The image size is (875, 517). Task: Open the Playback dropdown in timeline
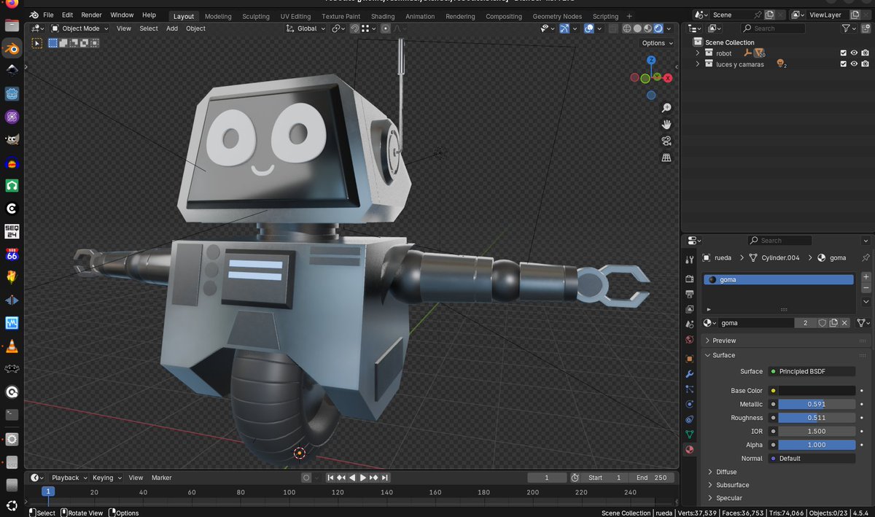click(x=69, y=478)
